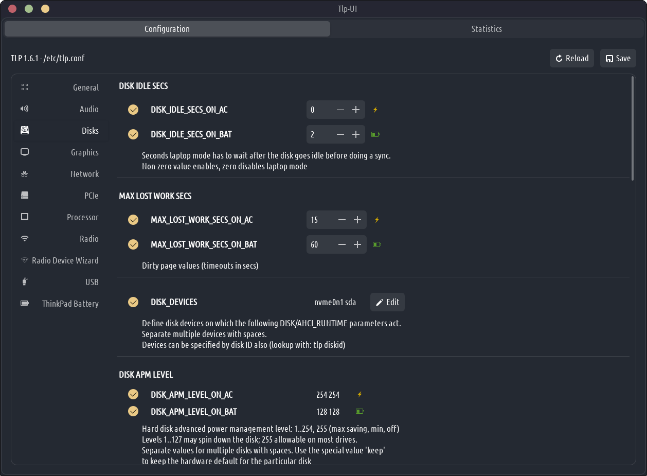Screen dimensions: 647x476
Task: Click the USB plug icon
Action: 25,282
